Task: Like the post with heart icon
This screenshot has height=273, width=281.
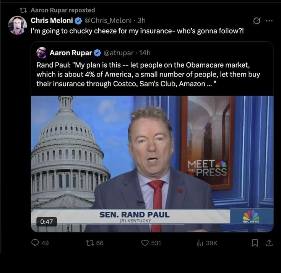Action: tap(145, 243)
